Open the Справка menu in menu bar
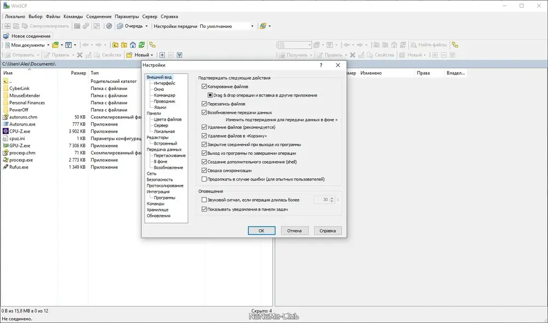The height and width of the screenshot is (323, 548). point(169,16)
